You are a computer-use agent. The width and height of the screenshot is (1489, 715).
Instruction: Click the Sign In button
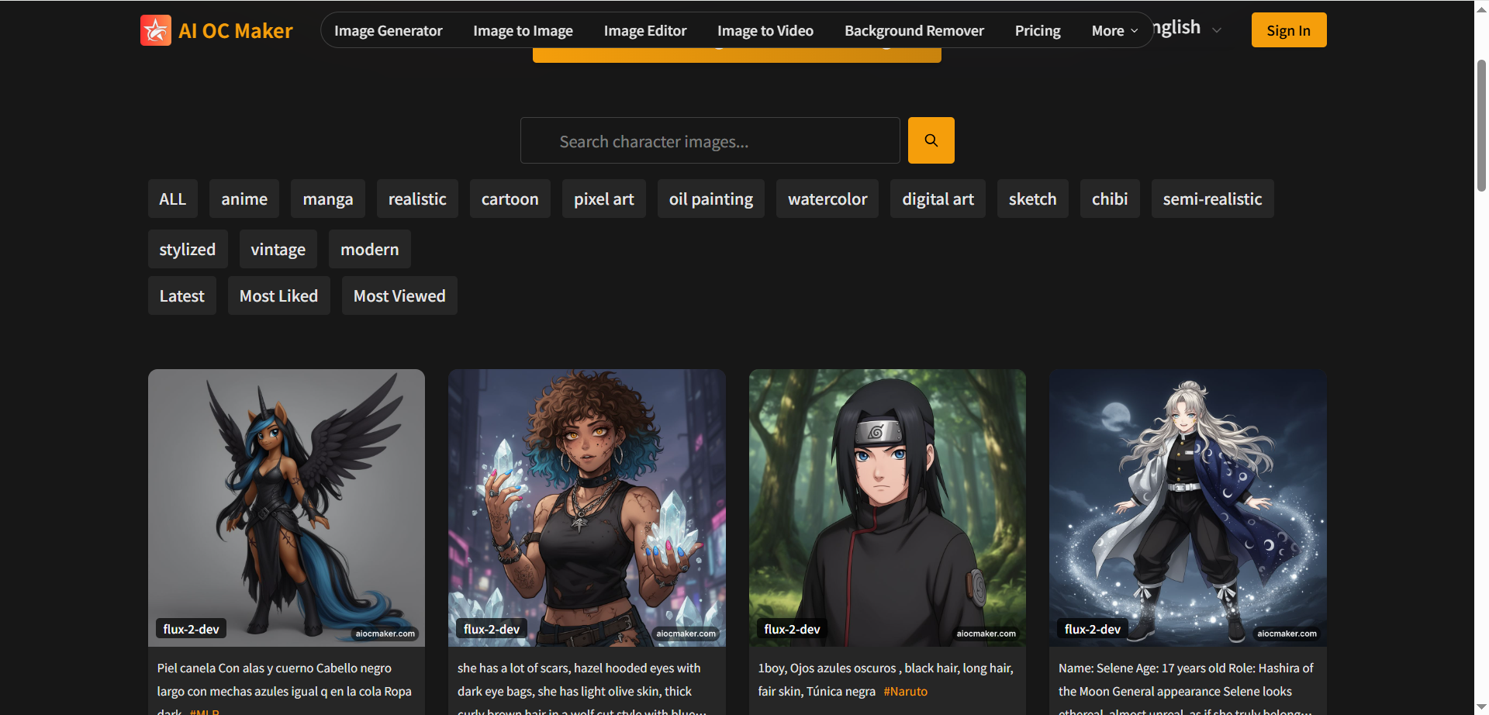point(1288,30)
